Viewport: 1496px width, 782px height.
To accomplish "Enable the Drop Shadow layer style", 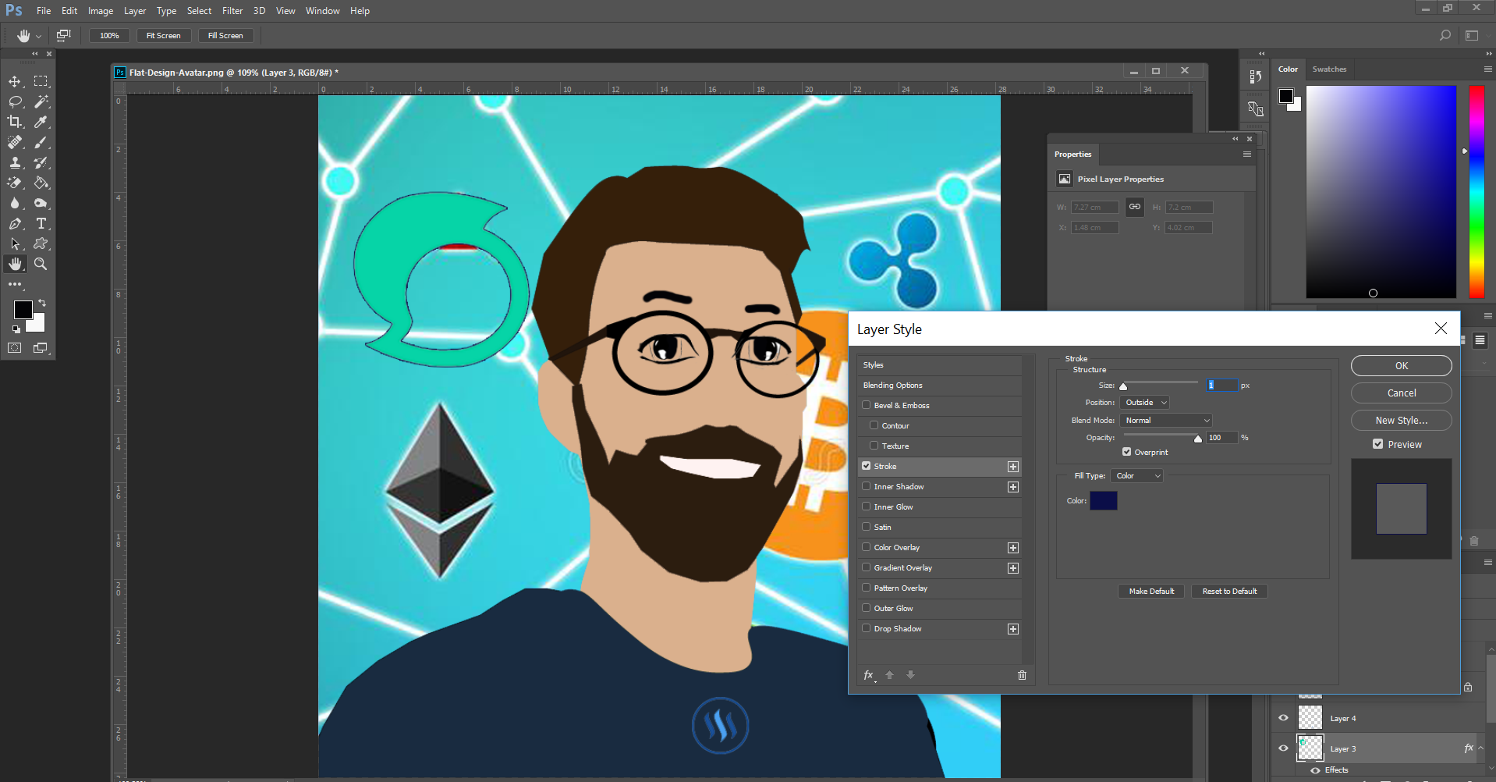I will (x=866, y=628).
